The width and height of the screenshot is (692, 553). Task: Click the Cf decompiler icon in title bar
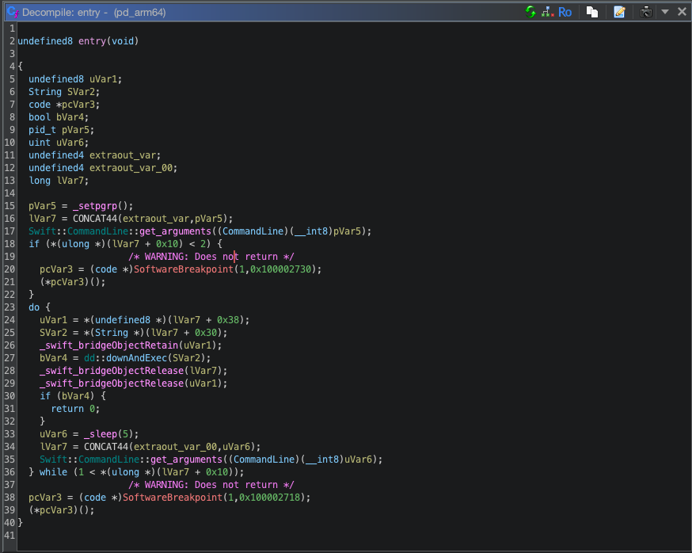click(13, 12)
